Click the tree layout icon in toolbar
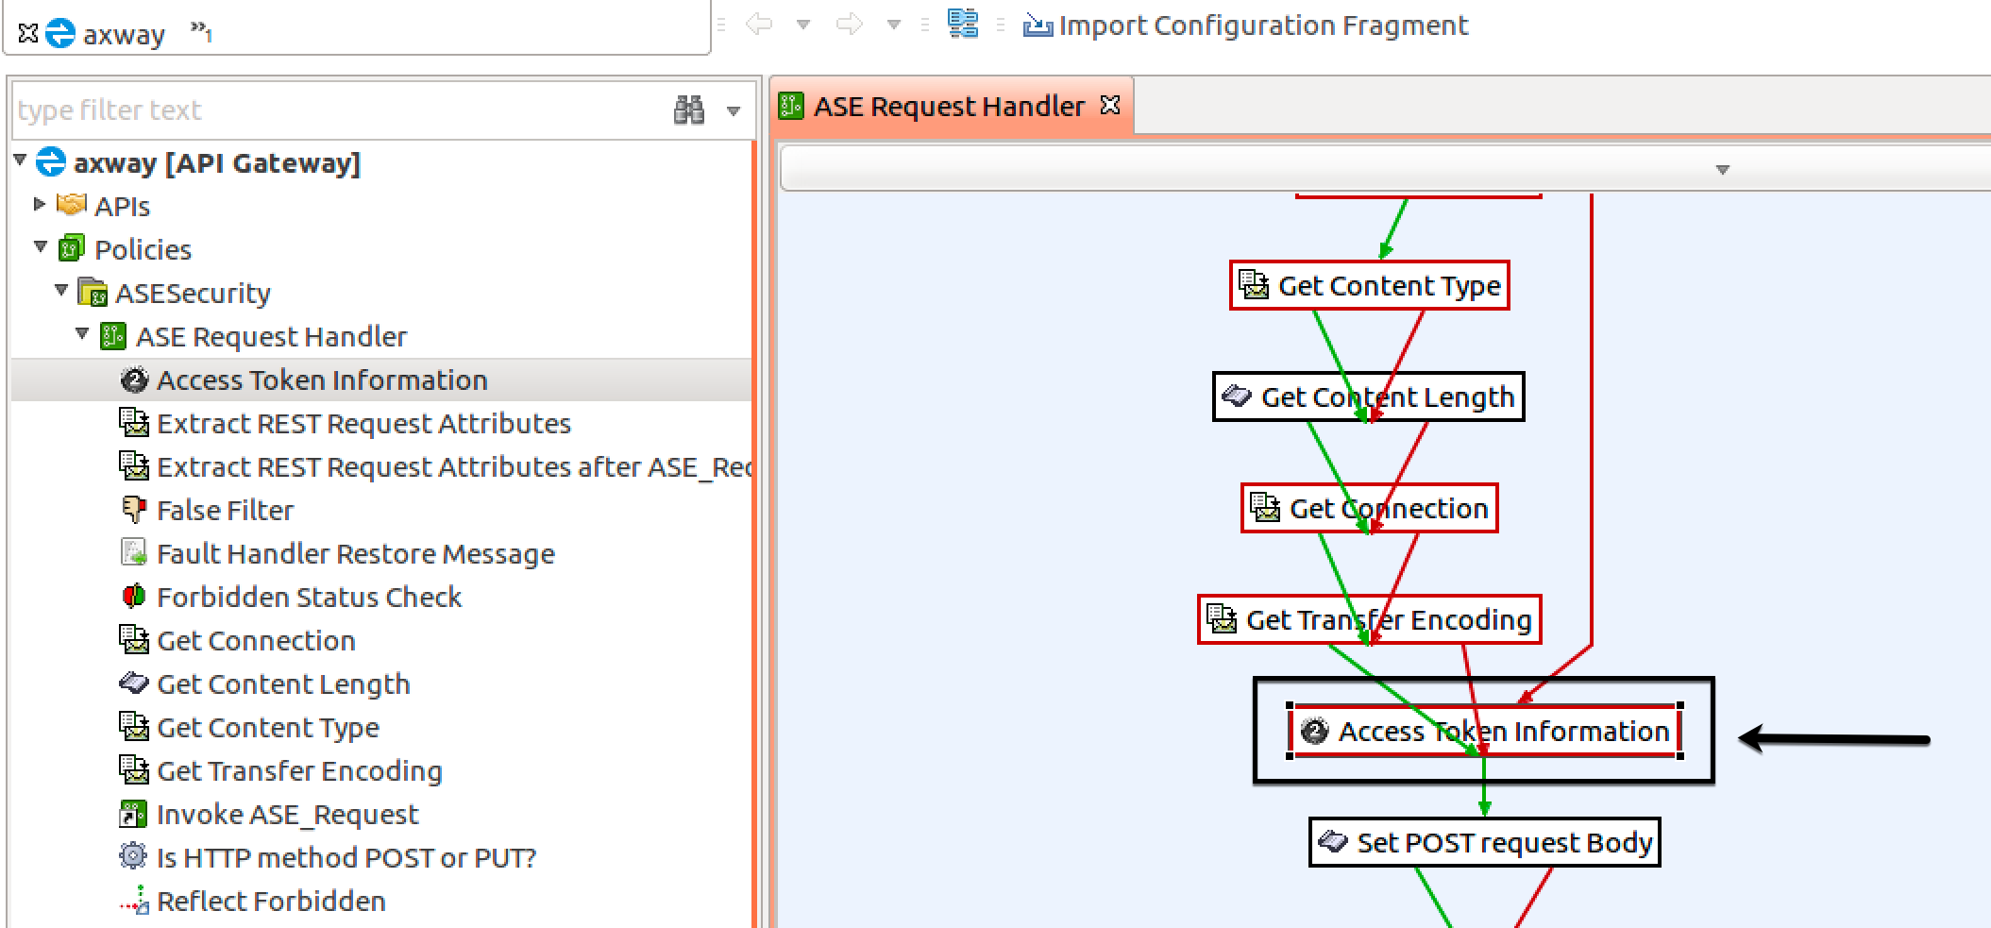The image size is (1991, 928). (x=962, y=24)
